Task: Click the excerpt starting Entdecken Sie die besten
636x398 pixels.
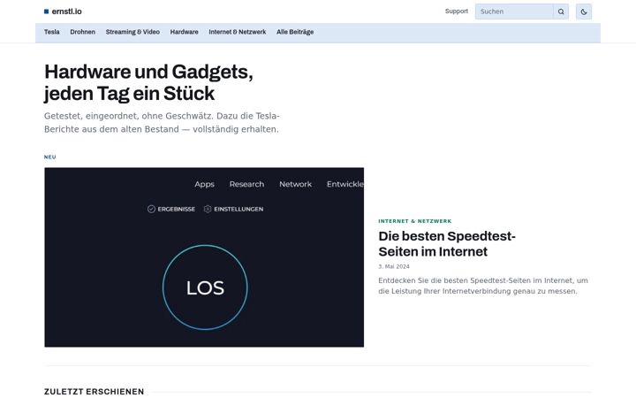Action: click(483, 286)
